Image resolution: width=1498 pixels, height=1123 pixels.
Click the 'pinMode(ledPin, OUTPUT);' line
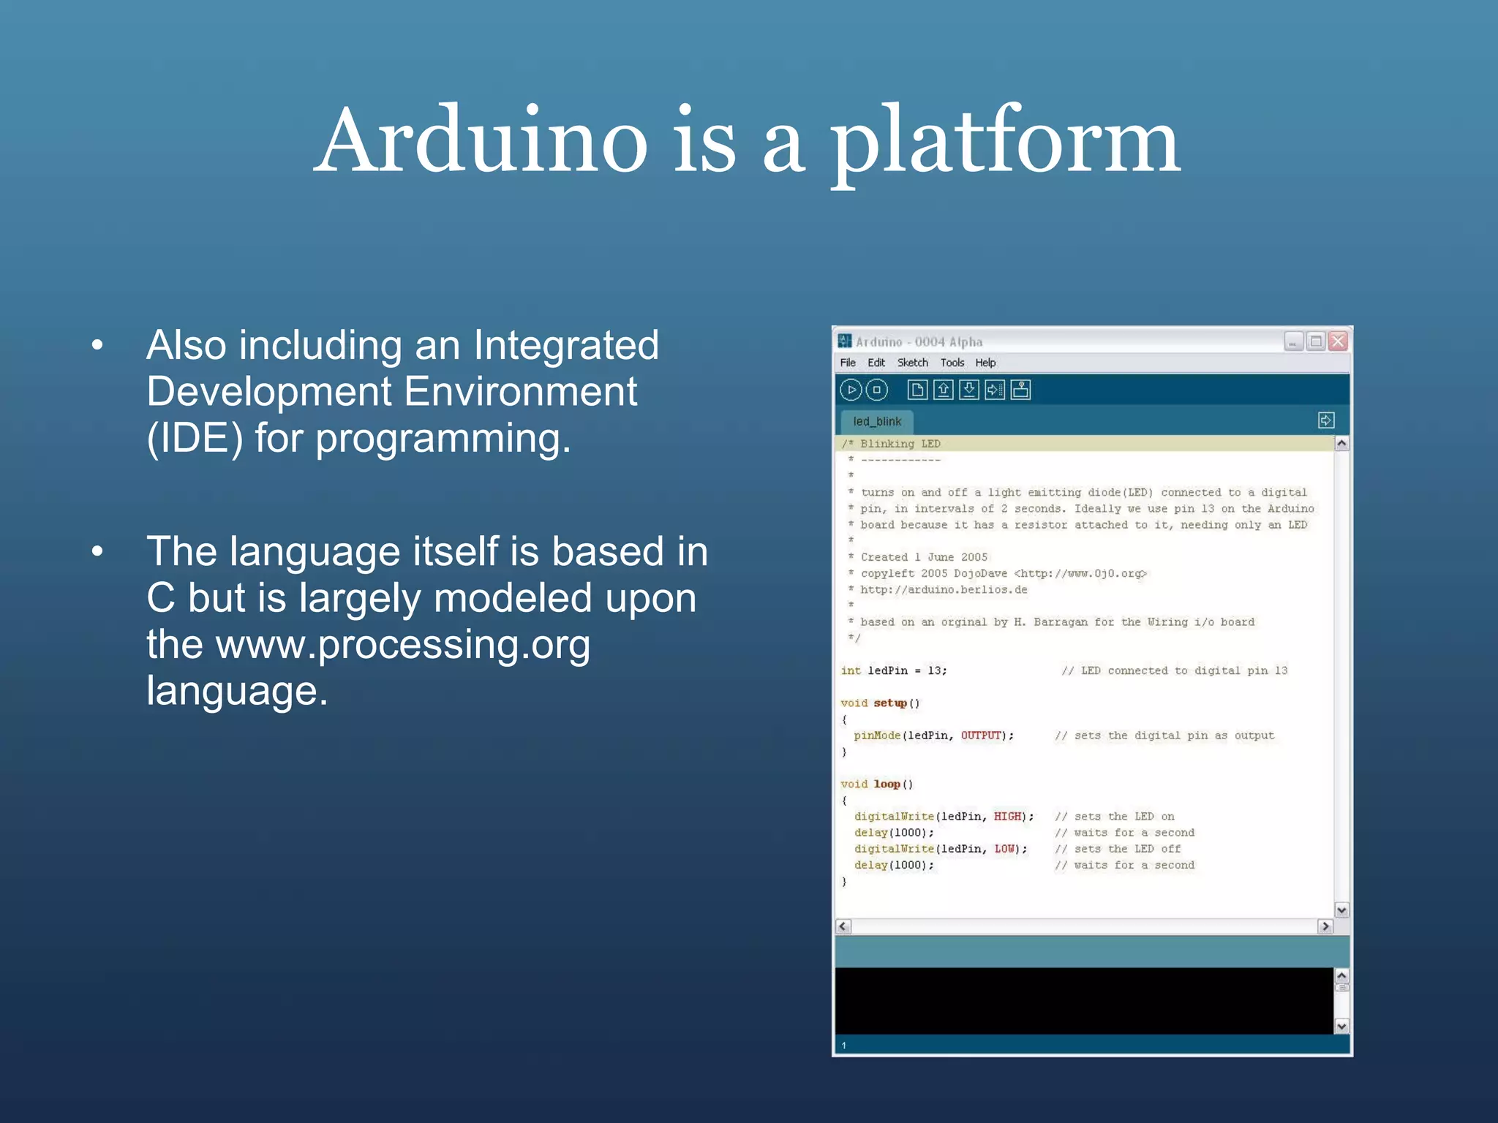(934, 736)
